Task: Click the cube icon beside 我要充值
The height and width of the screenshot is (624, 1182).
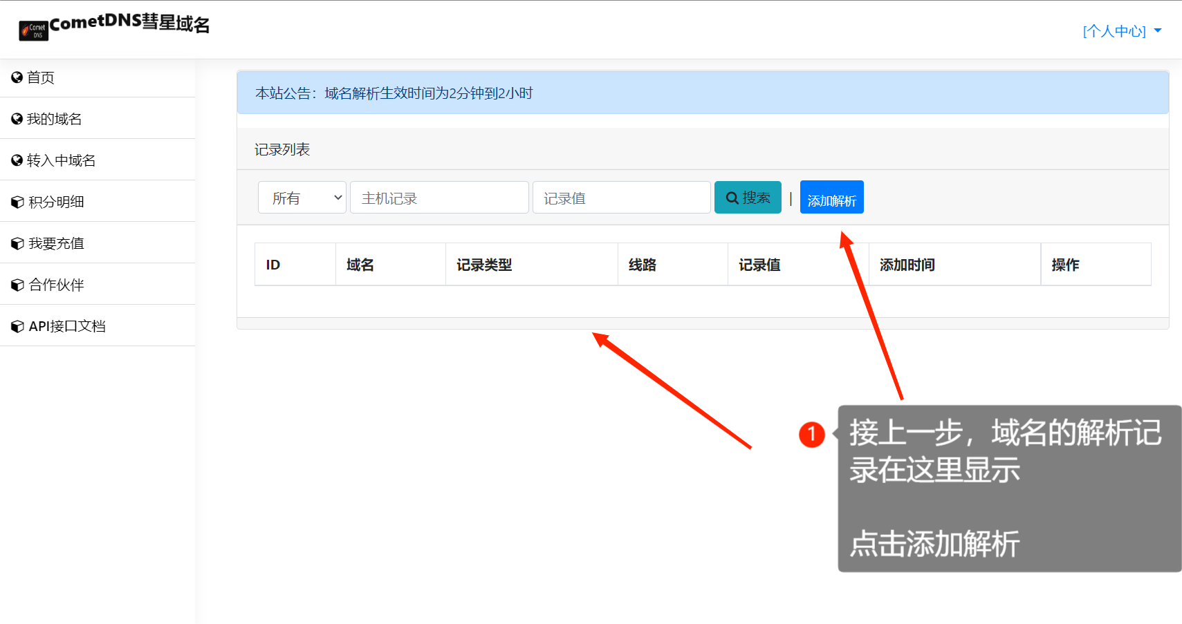Action: (17, 244)
